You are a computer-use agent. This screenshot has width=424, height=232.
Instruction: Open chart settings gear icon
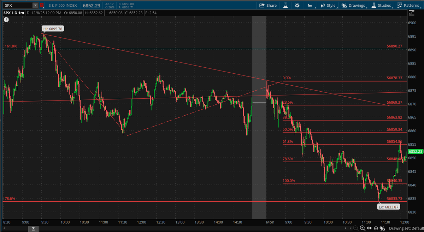pos(297,5)
